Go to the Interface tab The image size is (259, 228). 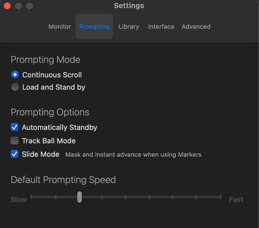coord(161,27)
